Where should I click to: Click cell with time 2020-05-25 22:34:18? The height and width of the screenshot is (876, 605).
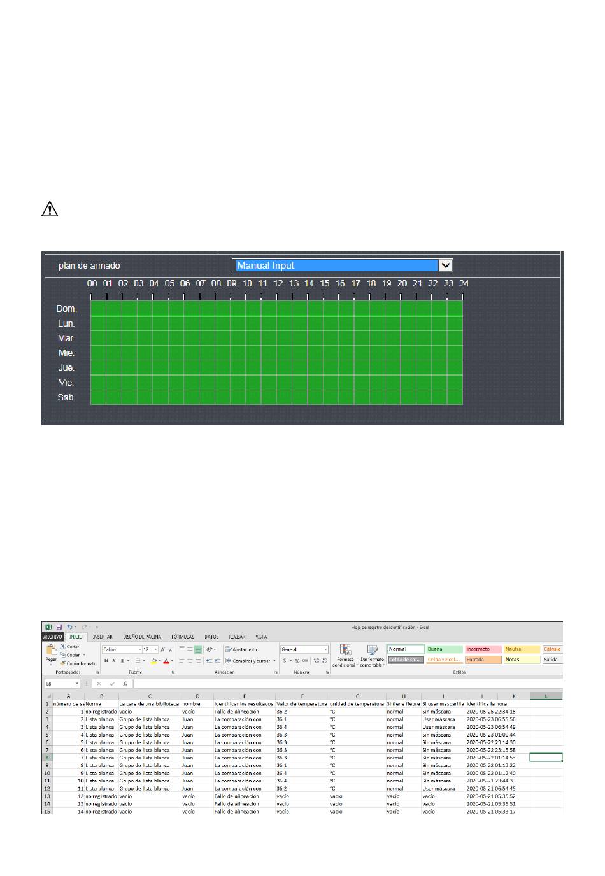(491, 712)
